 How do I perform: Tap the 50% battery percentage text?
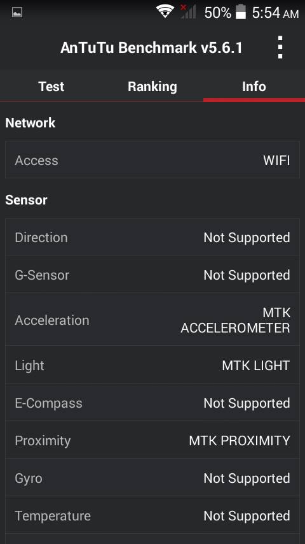click(x=217, y=13)
